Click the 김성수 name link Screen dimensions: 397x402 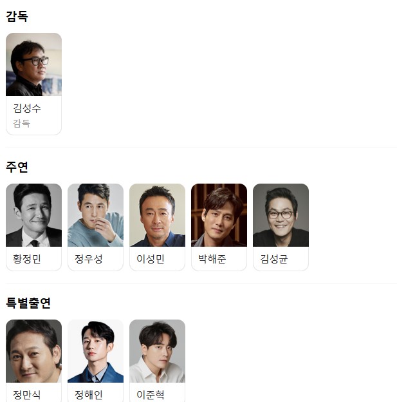27,108
